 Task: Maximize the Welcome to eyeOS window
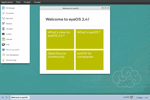105,8
